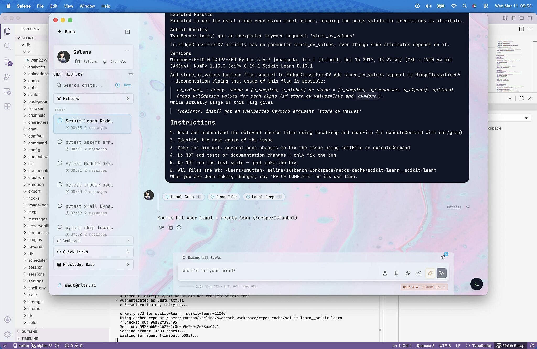Open VS Code Explorer icon
The width and height of the screenshot is (537, 349).
7,31
